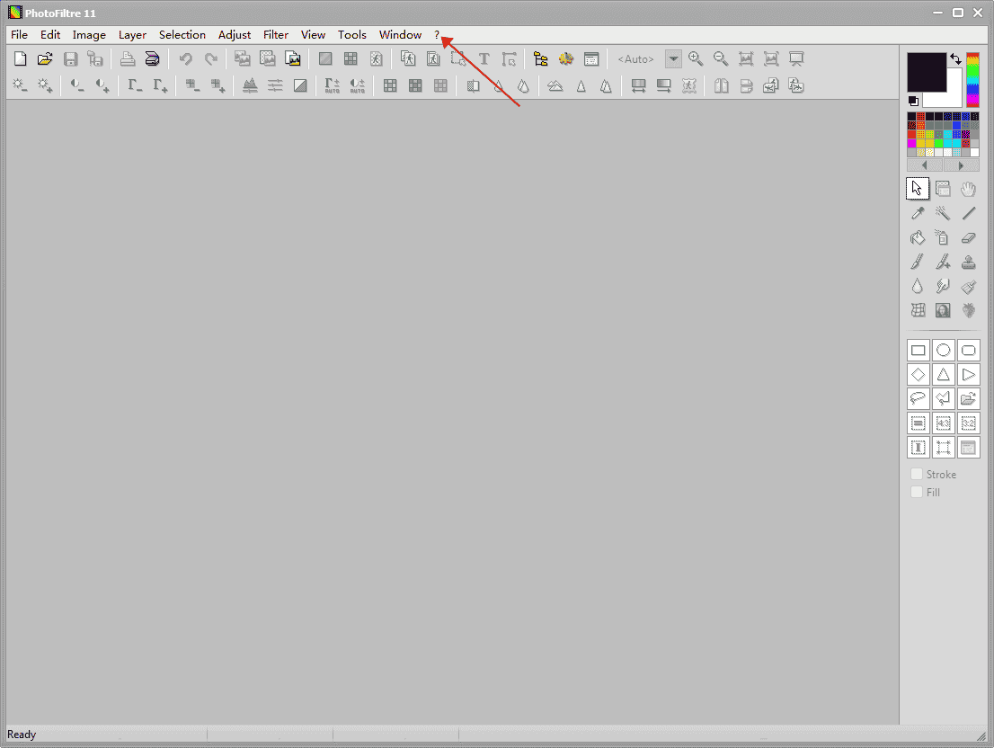Click the auto contrast icon
The image size is (994, 748).
[x=358, y=85]
